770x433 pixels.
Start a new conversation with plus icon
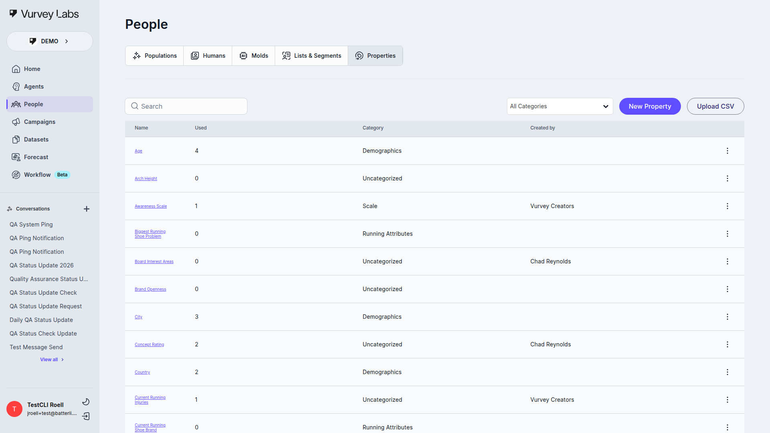click(x=86, y=209)
